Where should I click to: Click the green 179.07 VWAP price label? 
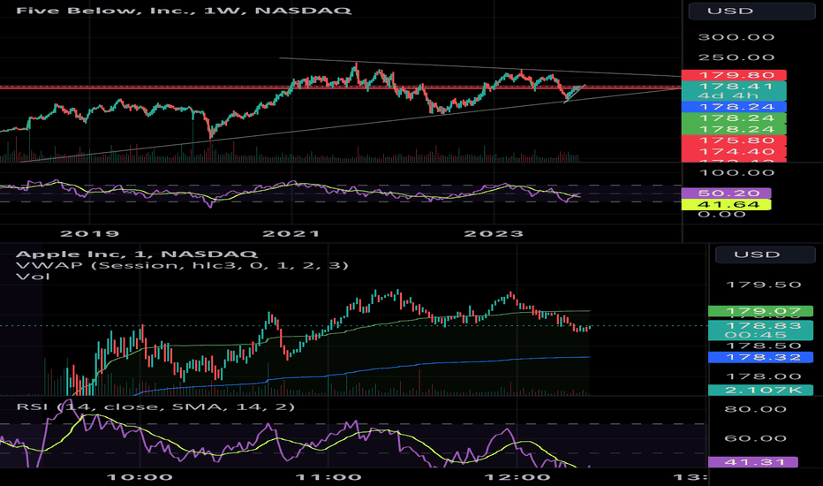(760, 311)
